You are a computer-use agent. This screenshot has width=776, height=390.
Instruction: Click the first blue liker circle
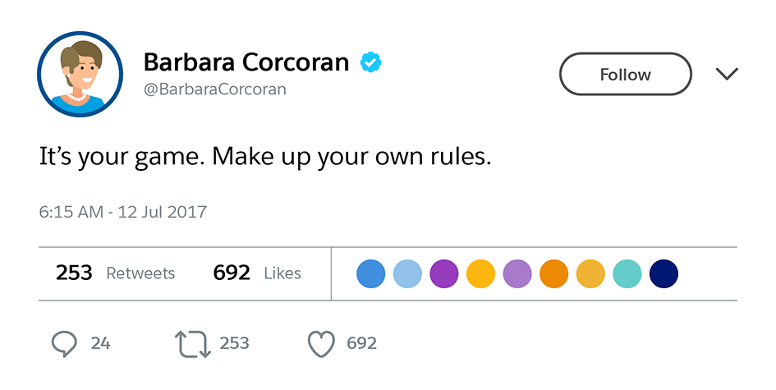point(370,274)
